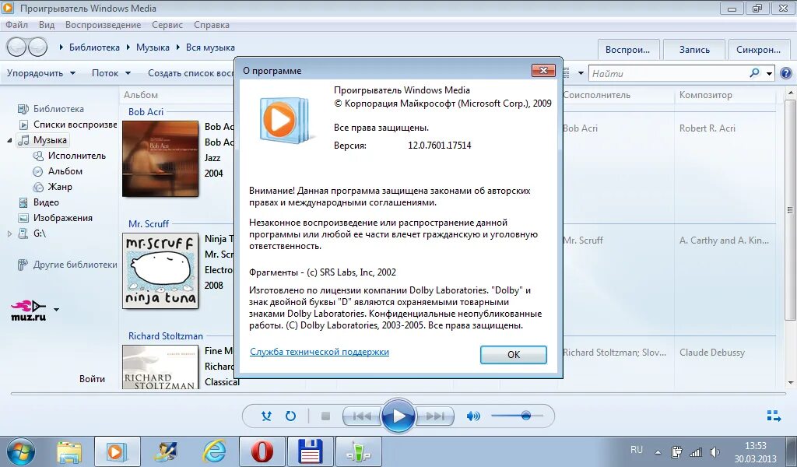797x467 pixels.
Task: Skip to previous track
Action: (x=362, y=416)
